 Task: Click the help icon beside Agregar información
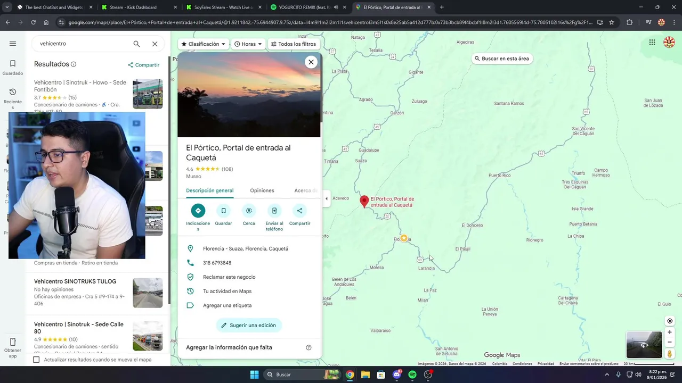pos(308,347)
